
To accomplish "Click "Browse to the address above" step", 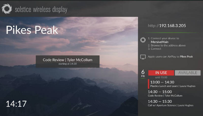I will tap(168, 45).
